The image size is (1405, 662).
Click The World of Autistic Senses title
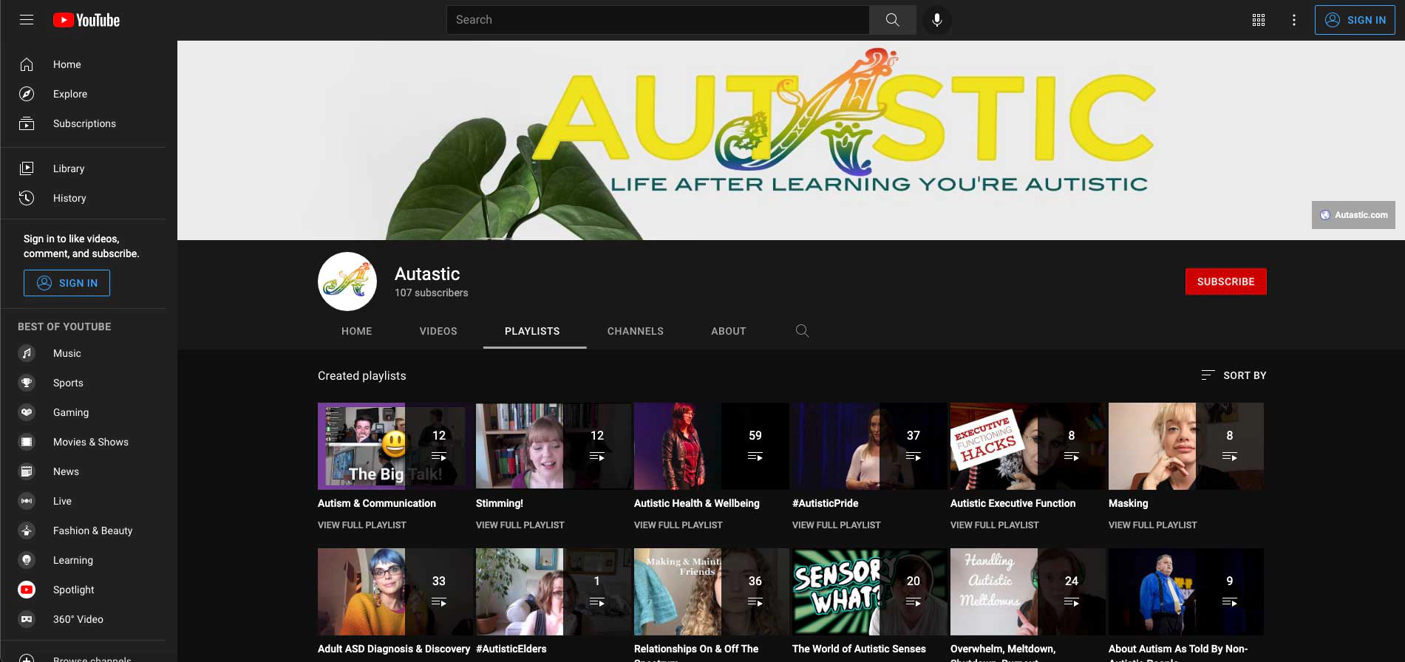(x=859, y=649)
